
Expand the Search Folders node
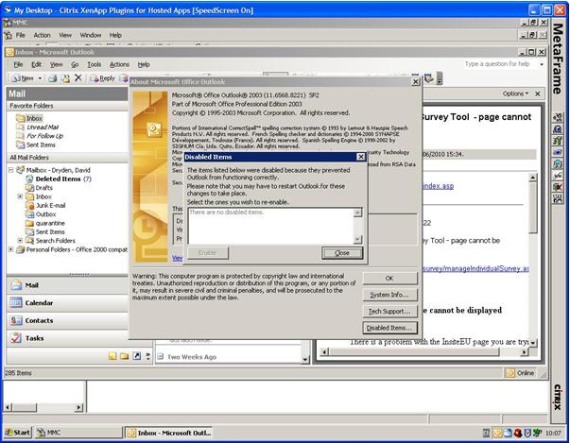pos(21,240)
